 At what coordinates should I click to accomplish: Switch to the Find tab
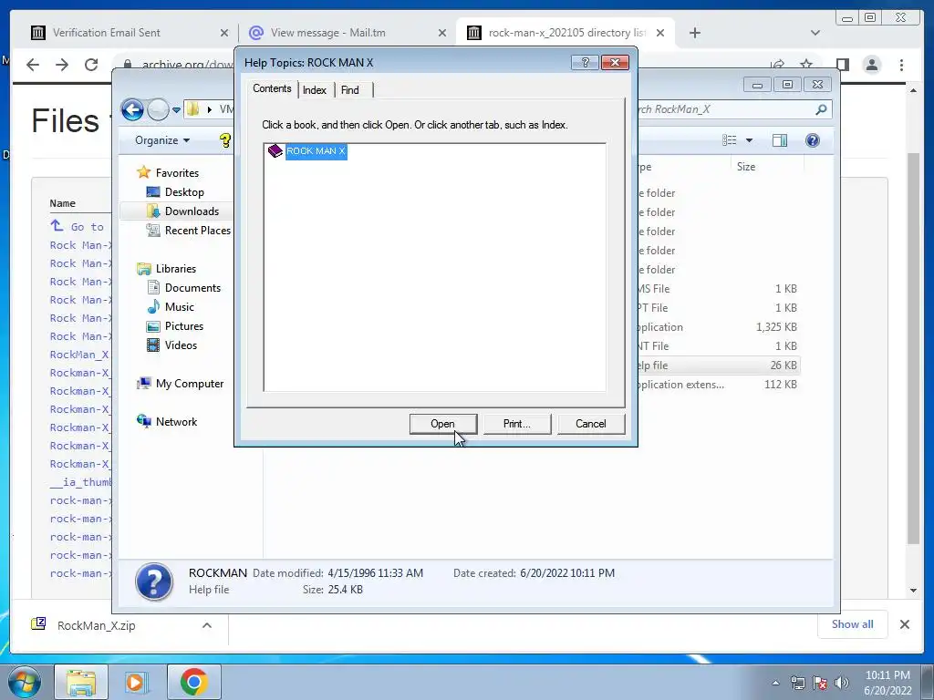click(350, 90)
